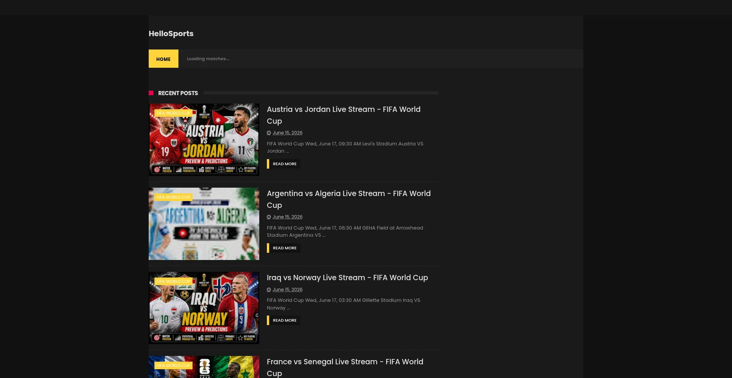Open the HelloSports site logo
The height and width of the screenshot is (378, 732).
[x=171, y=33]
